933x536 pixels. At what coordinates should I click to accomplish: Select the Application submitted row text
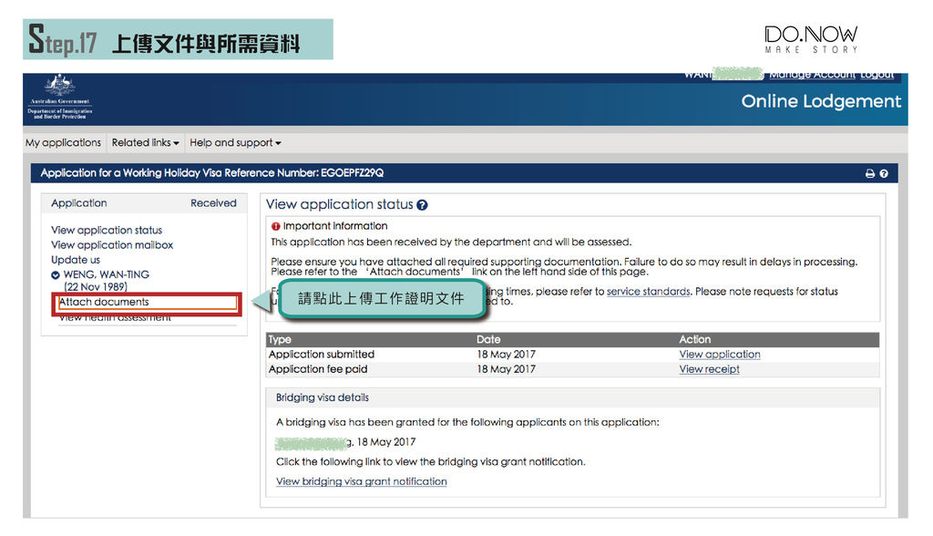point(322,355)
